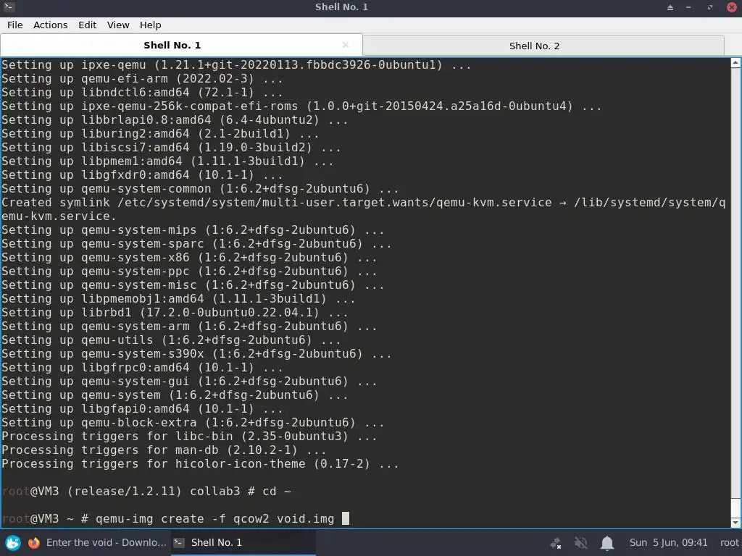Switch to Enter the void browser window

click(x=97, y=543)
